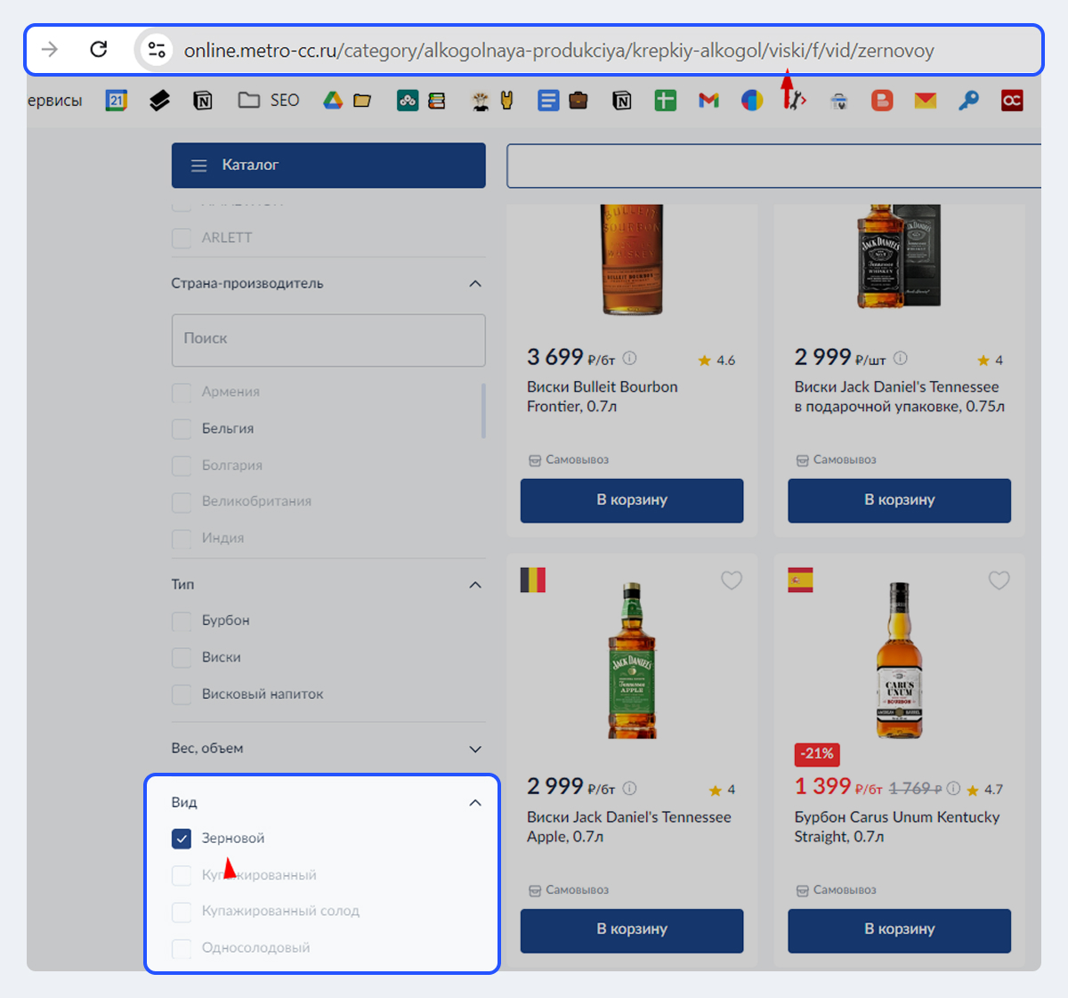Open the Google Calendar bookmark
Screen dimensions: 1068x998
click(117, 101)
